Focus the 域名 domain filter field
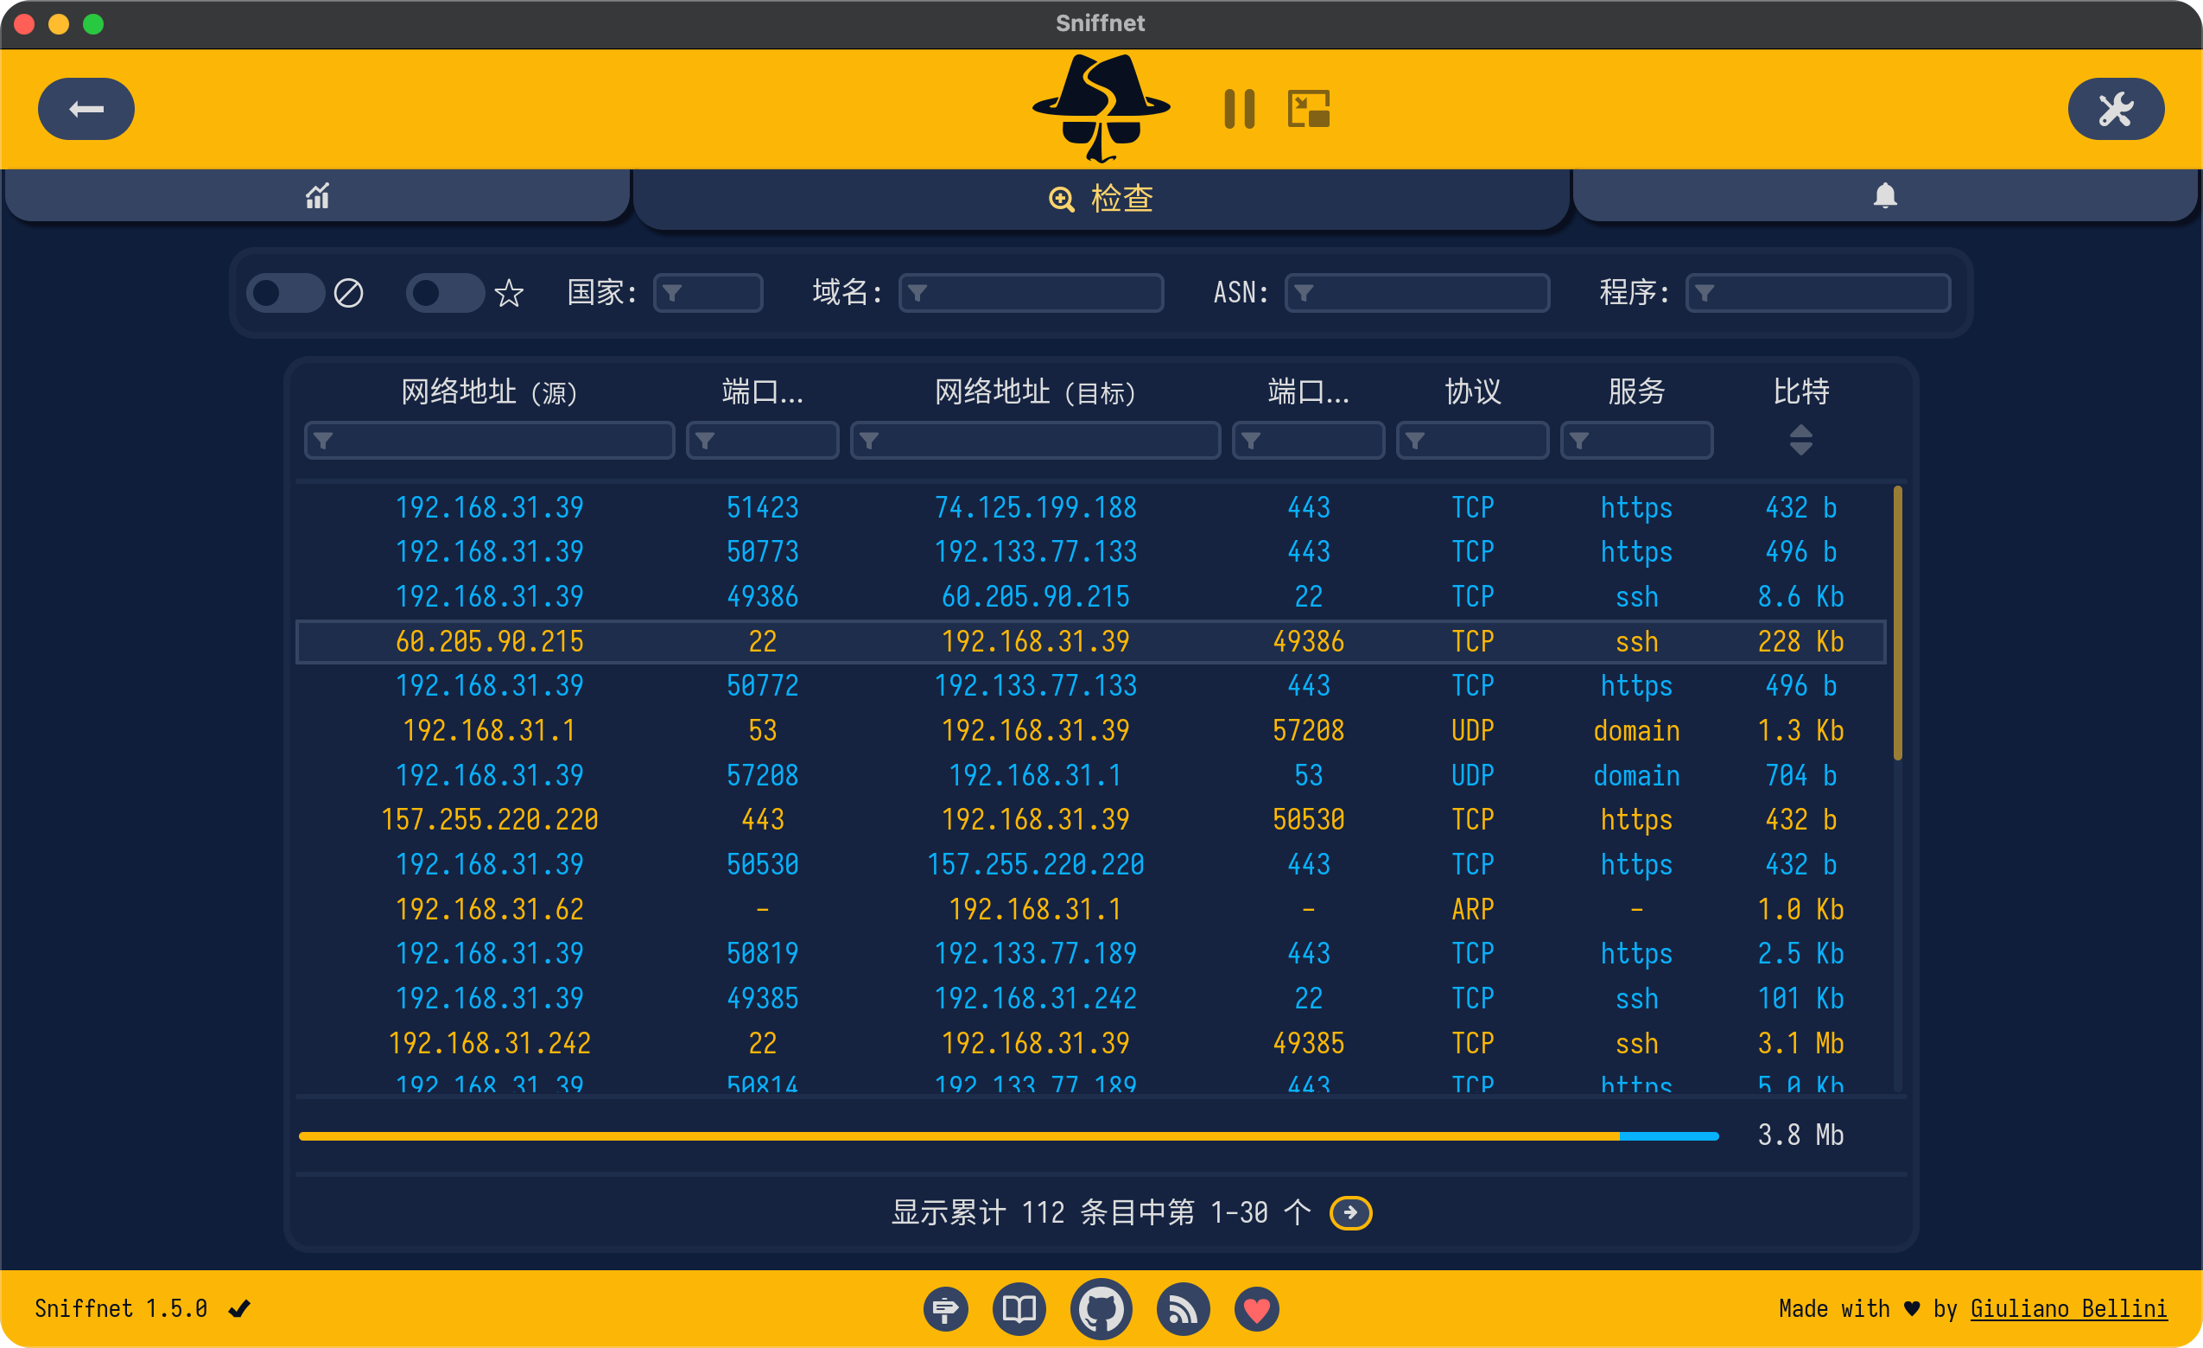The image size is (2203, 1348). 1031,293
